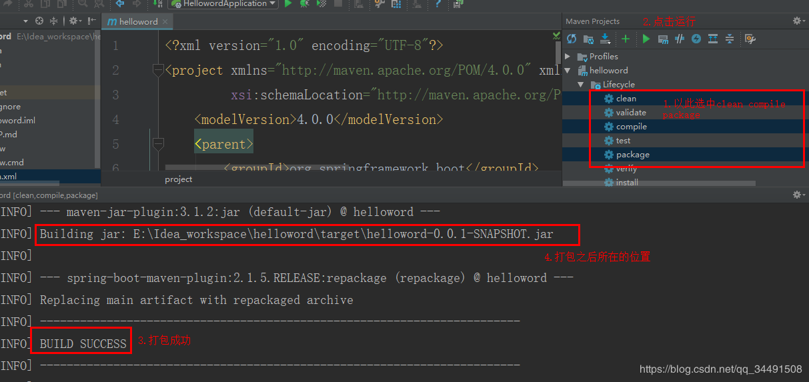
Task: Run HellowordApplication with coverage icon
Action: tap(321, 4)
